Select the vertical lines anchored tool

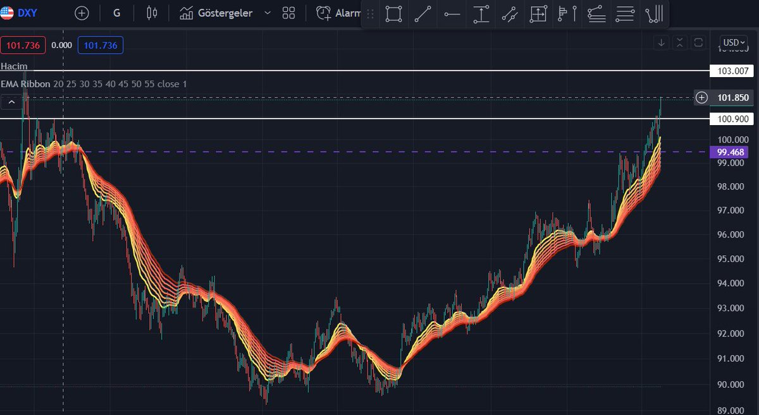(x=654, y=14)
